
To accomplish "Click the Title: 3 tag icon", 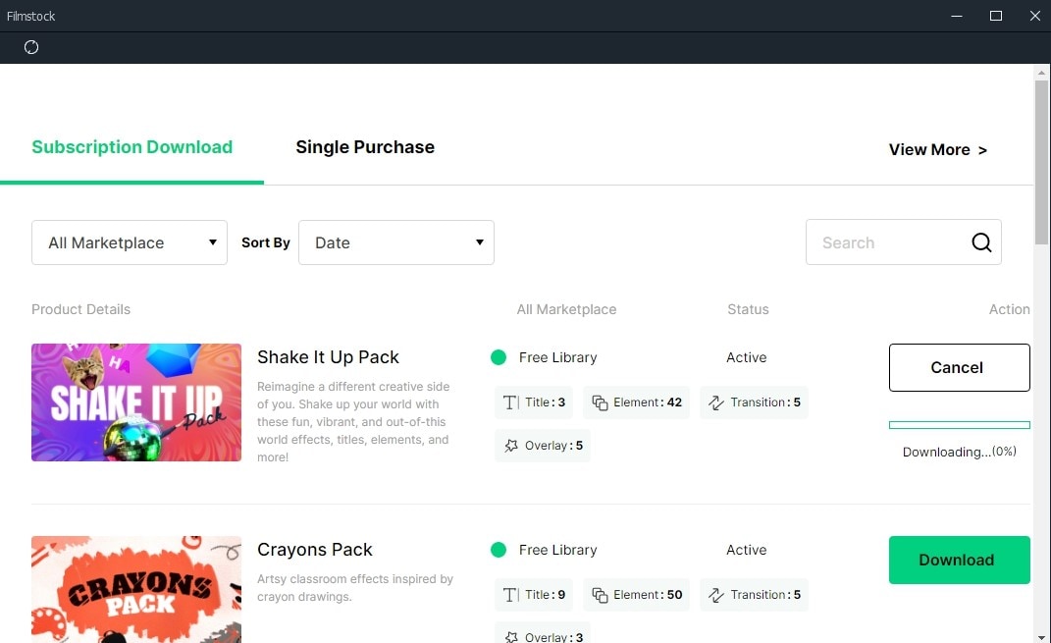I will (510, 402).
